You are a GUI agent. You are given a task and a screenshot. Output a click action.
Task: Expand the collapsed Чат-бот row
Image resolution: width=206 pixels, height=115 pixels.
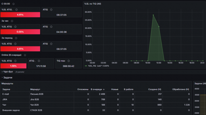(8, 72)
